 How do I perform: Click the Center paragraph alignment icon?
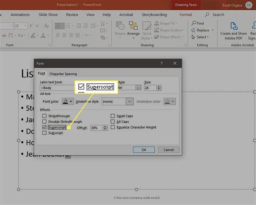[x=64, y=35]
